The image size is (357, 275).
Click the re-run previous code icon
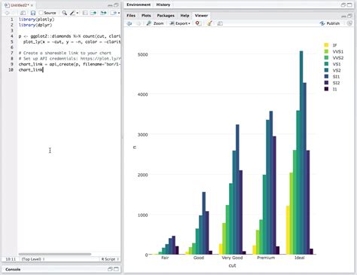[x=103, y=13]
